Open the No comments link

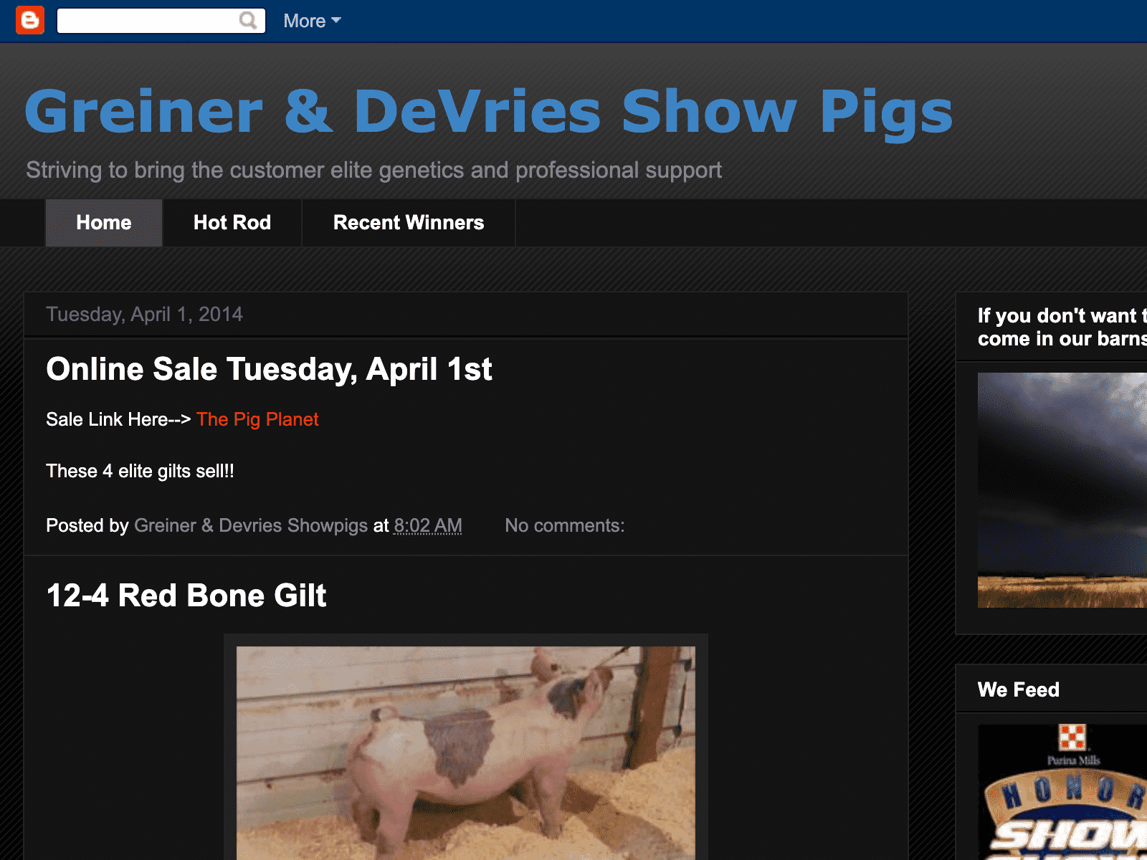564,525
